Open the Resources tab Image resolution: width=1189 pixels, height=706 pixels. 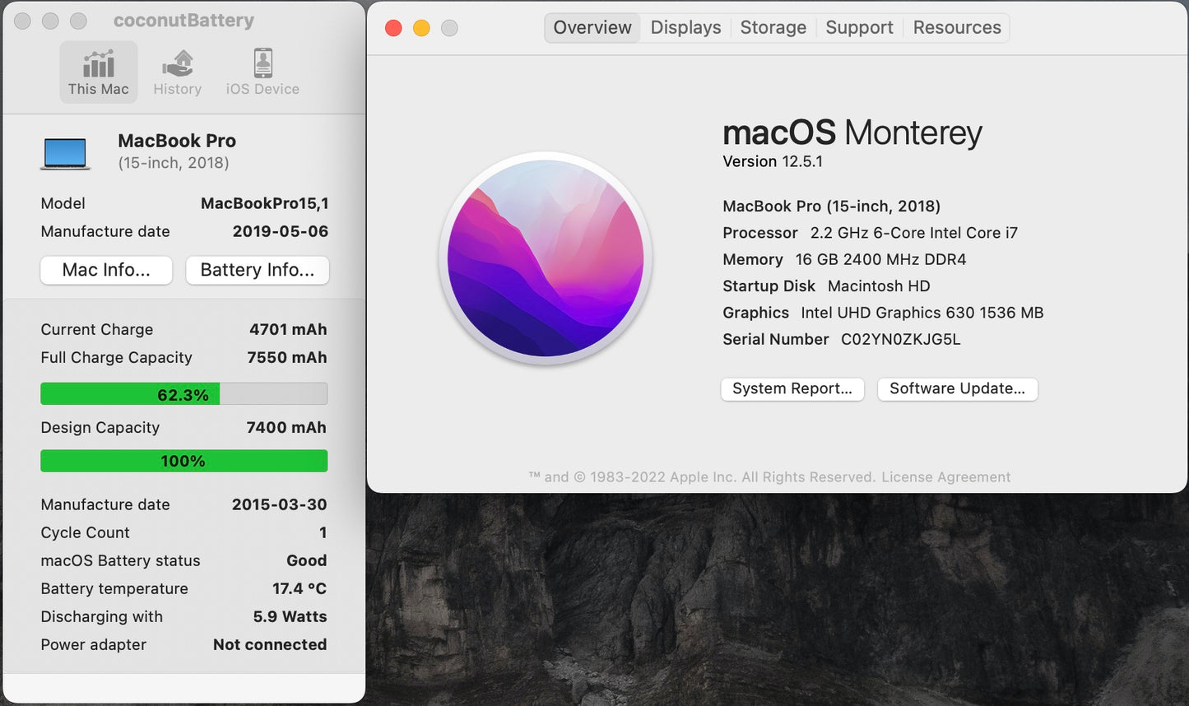point(956,27)
